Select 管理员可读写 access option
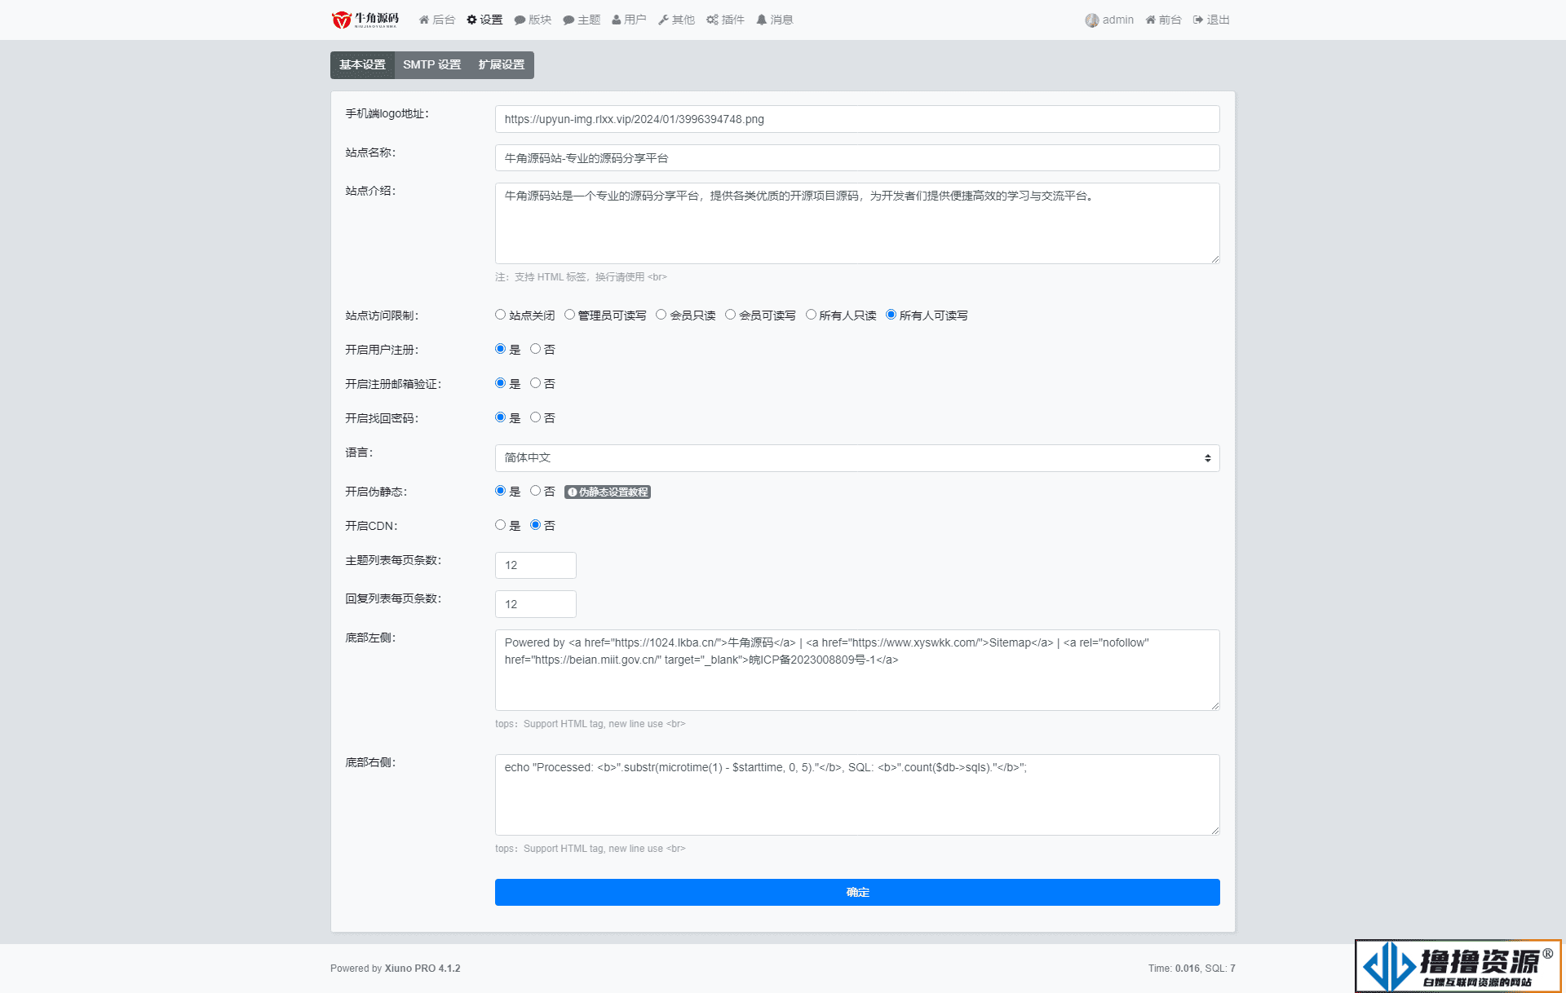Viewport: 1566px width, 993px height. tap(569, 315)
